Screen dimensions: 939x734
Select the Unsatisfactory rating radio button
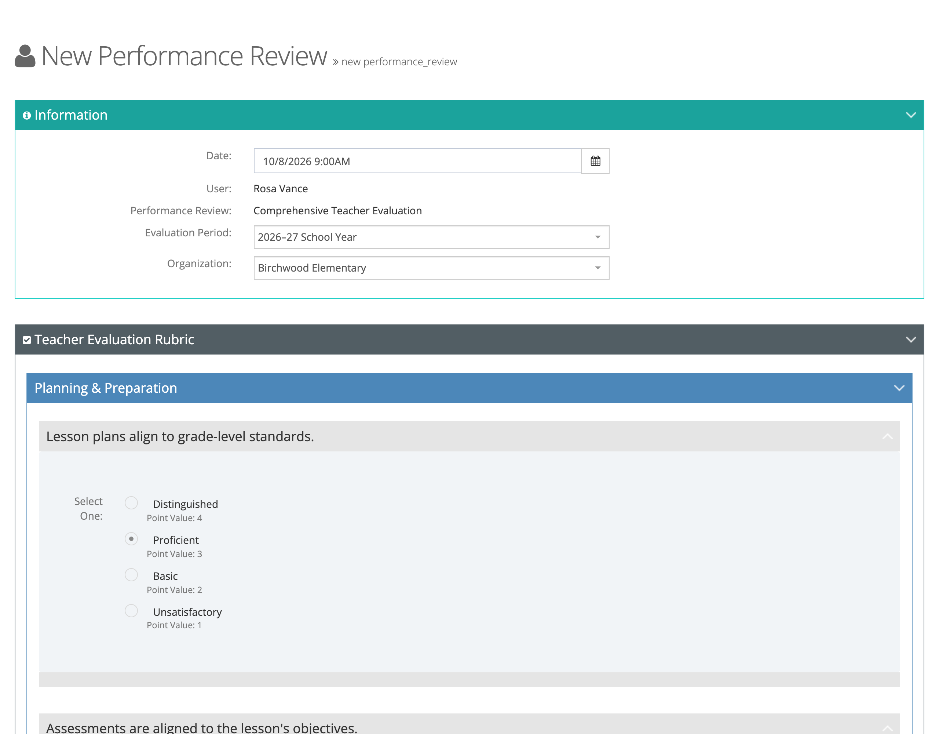click(131, 611)
